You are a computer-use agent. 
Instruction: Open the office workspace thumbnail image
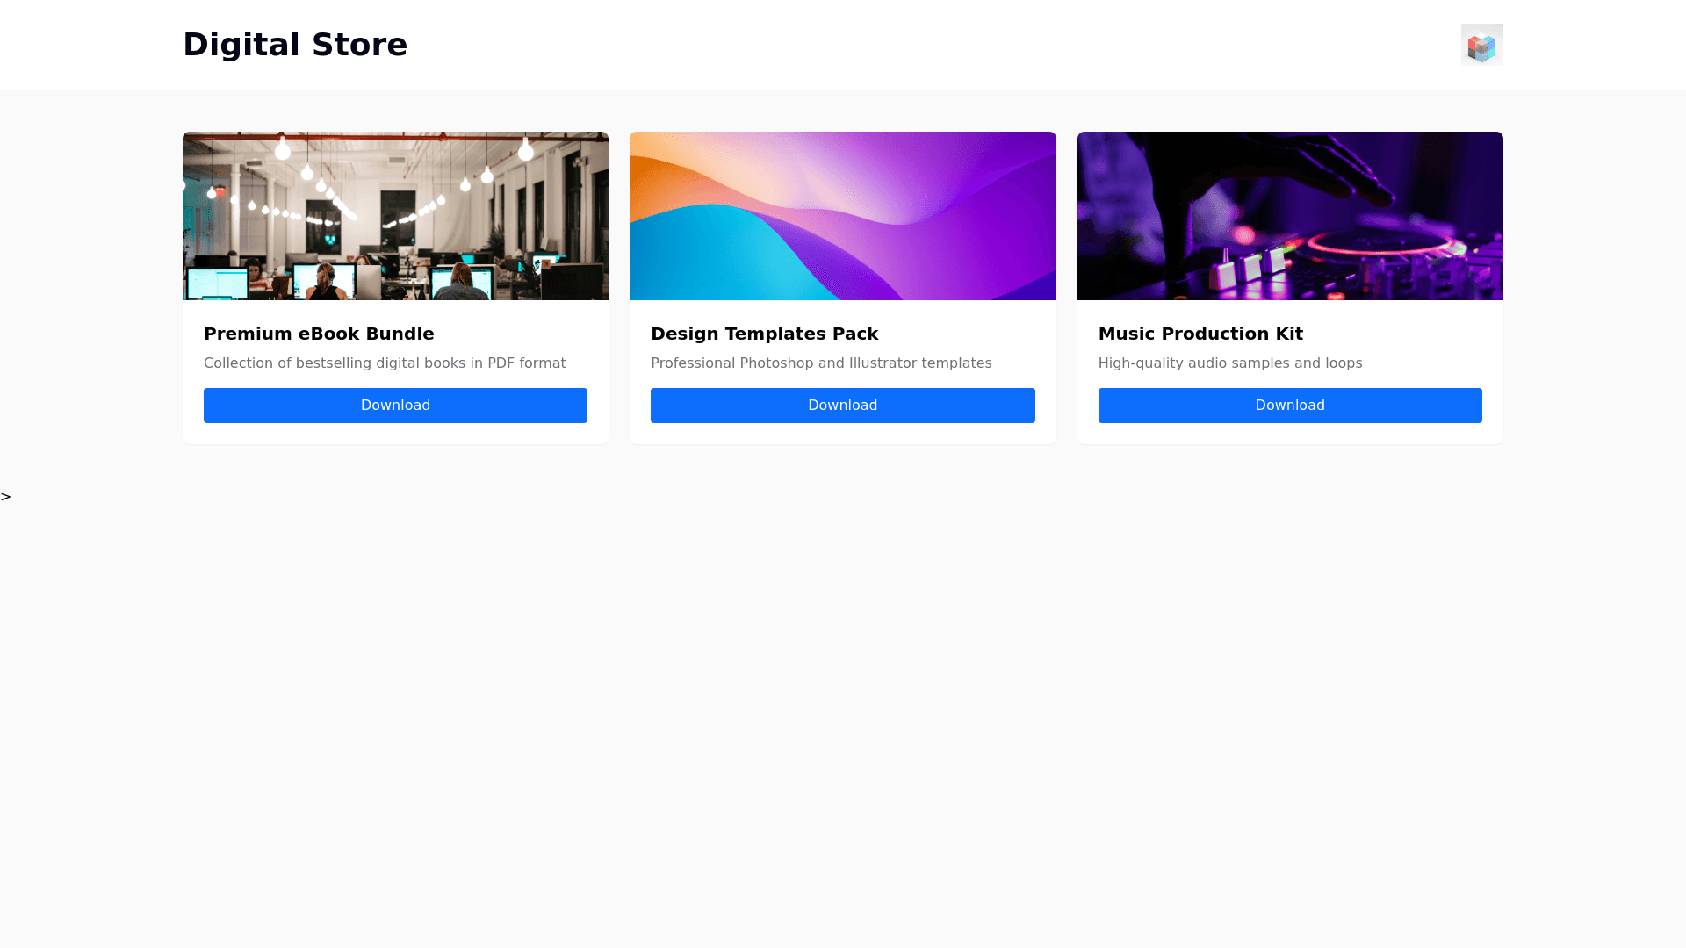click(x=395, y=216)
